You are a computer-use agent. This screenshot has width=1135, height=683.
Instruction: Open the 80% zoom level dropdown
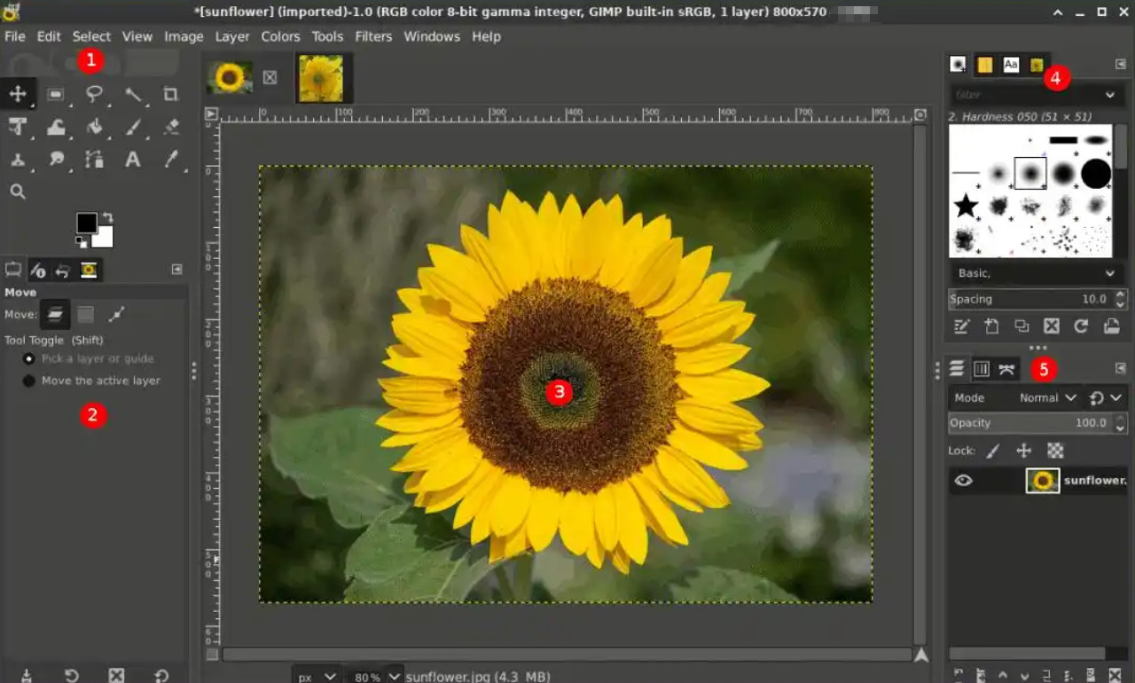(x=374, y=676)
